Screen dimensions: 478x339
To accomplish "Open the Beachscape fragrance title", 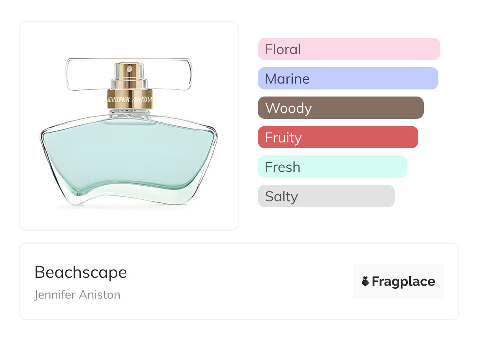I will [81, 272].
